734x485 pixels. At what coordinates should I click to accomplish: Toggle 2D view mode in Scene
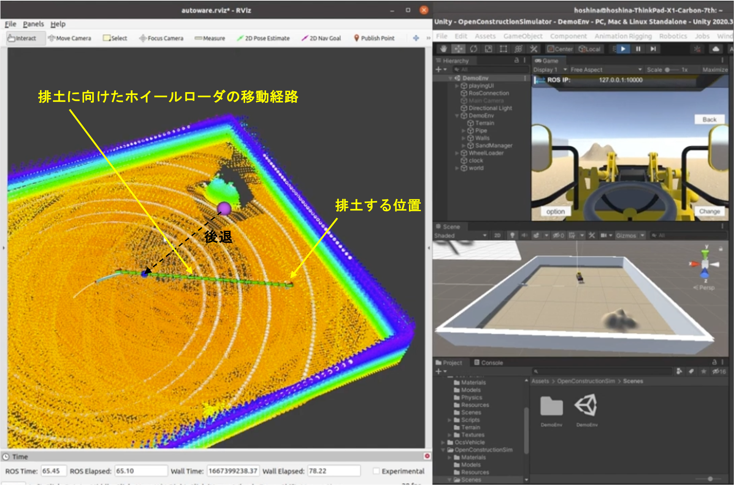click(x=498, y=235)
